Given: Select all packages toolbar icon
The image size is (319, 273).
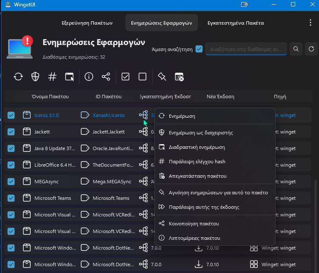Looking at the screenshot, I should coord(125,77).
